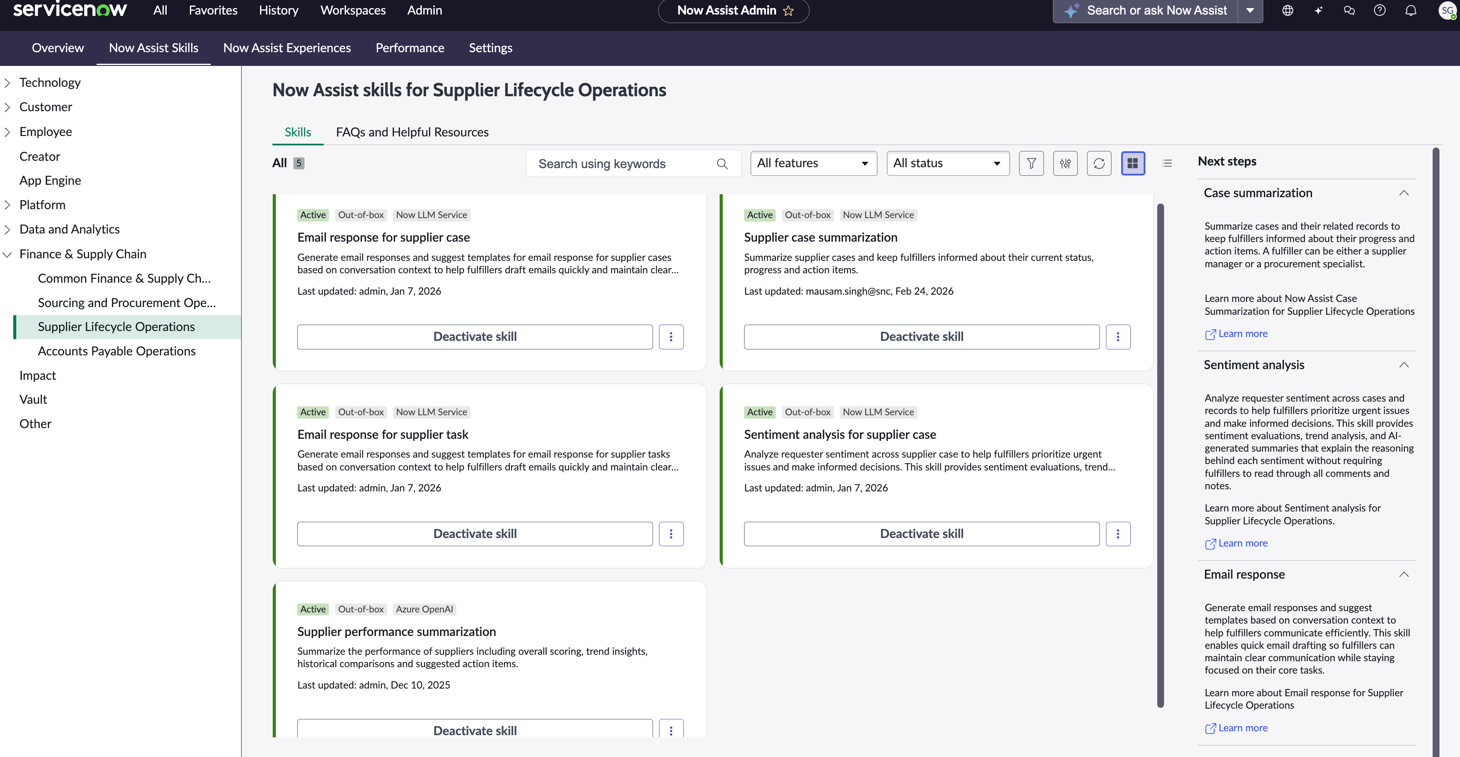Open the chat conversations icon
This screenshot has height=757, width=1460.
[x=1349, y=10]
